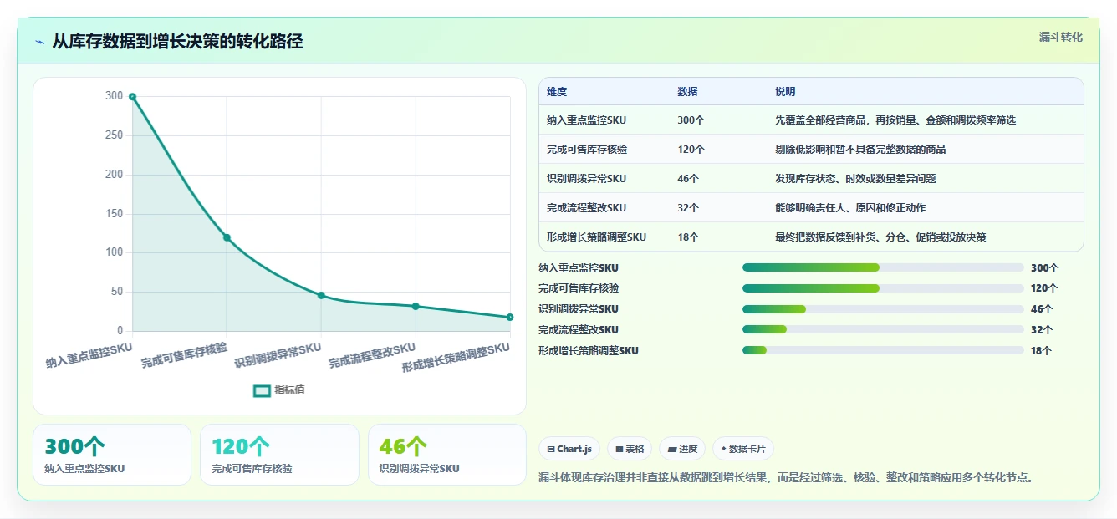This screenshot has width=1117, height=519.
Task: Click x-axis label 形成增长策略调整SKU
Action: (x=456, y=358)
